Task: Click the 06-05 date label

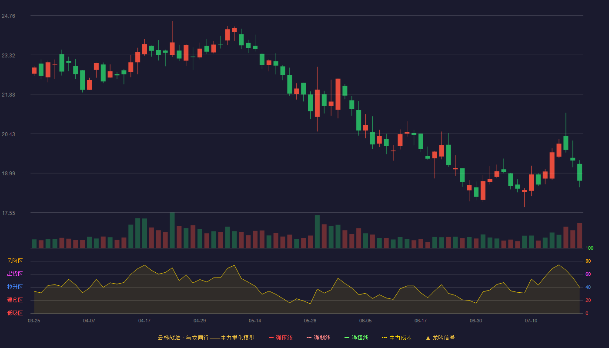Action: coord(365,321)
